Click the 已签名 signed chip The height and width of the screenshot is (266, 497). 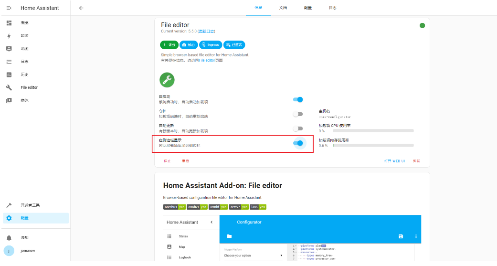click(x=234, y=45)
